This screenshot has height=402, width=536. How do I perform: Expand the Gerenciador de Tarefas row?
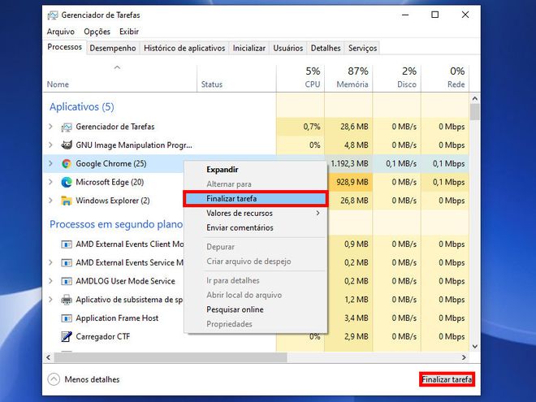pyautogui.click(x=50, y=127)
